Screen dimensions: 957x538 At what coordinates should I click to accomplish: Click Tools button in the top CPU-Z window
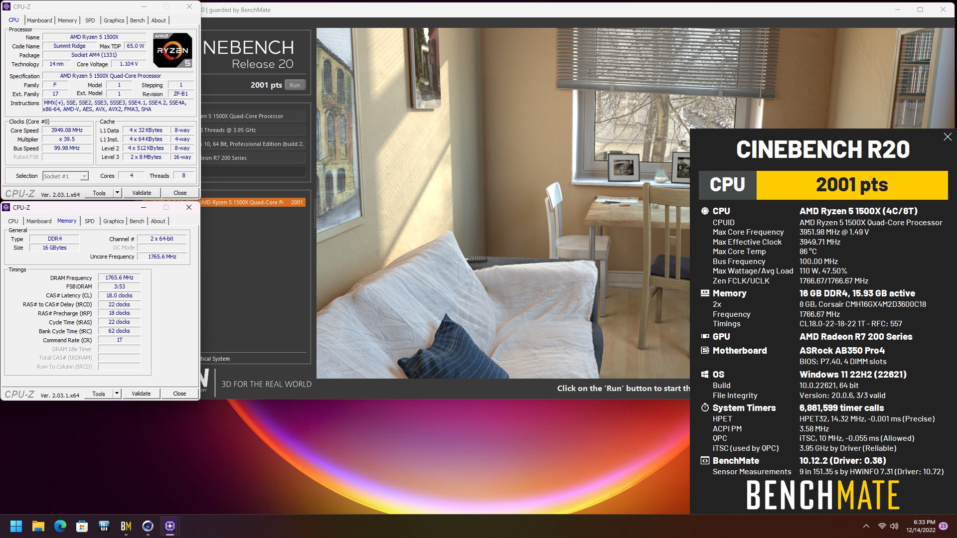pyautogui.click(x=99, y=193)
